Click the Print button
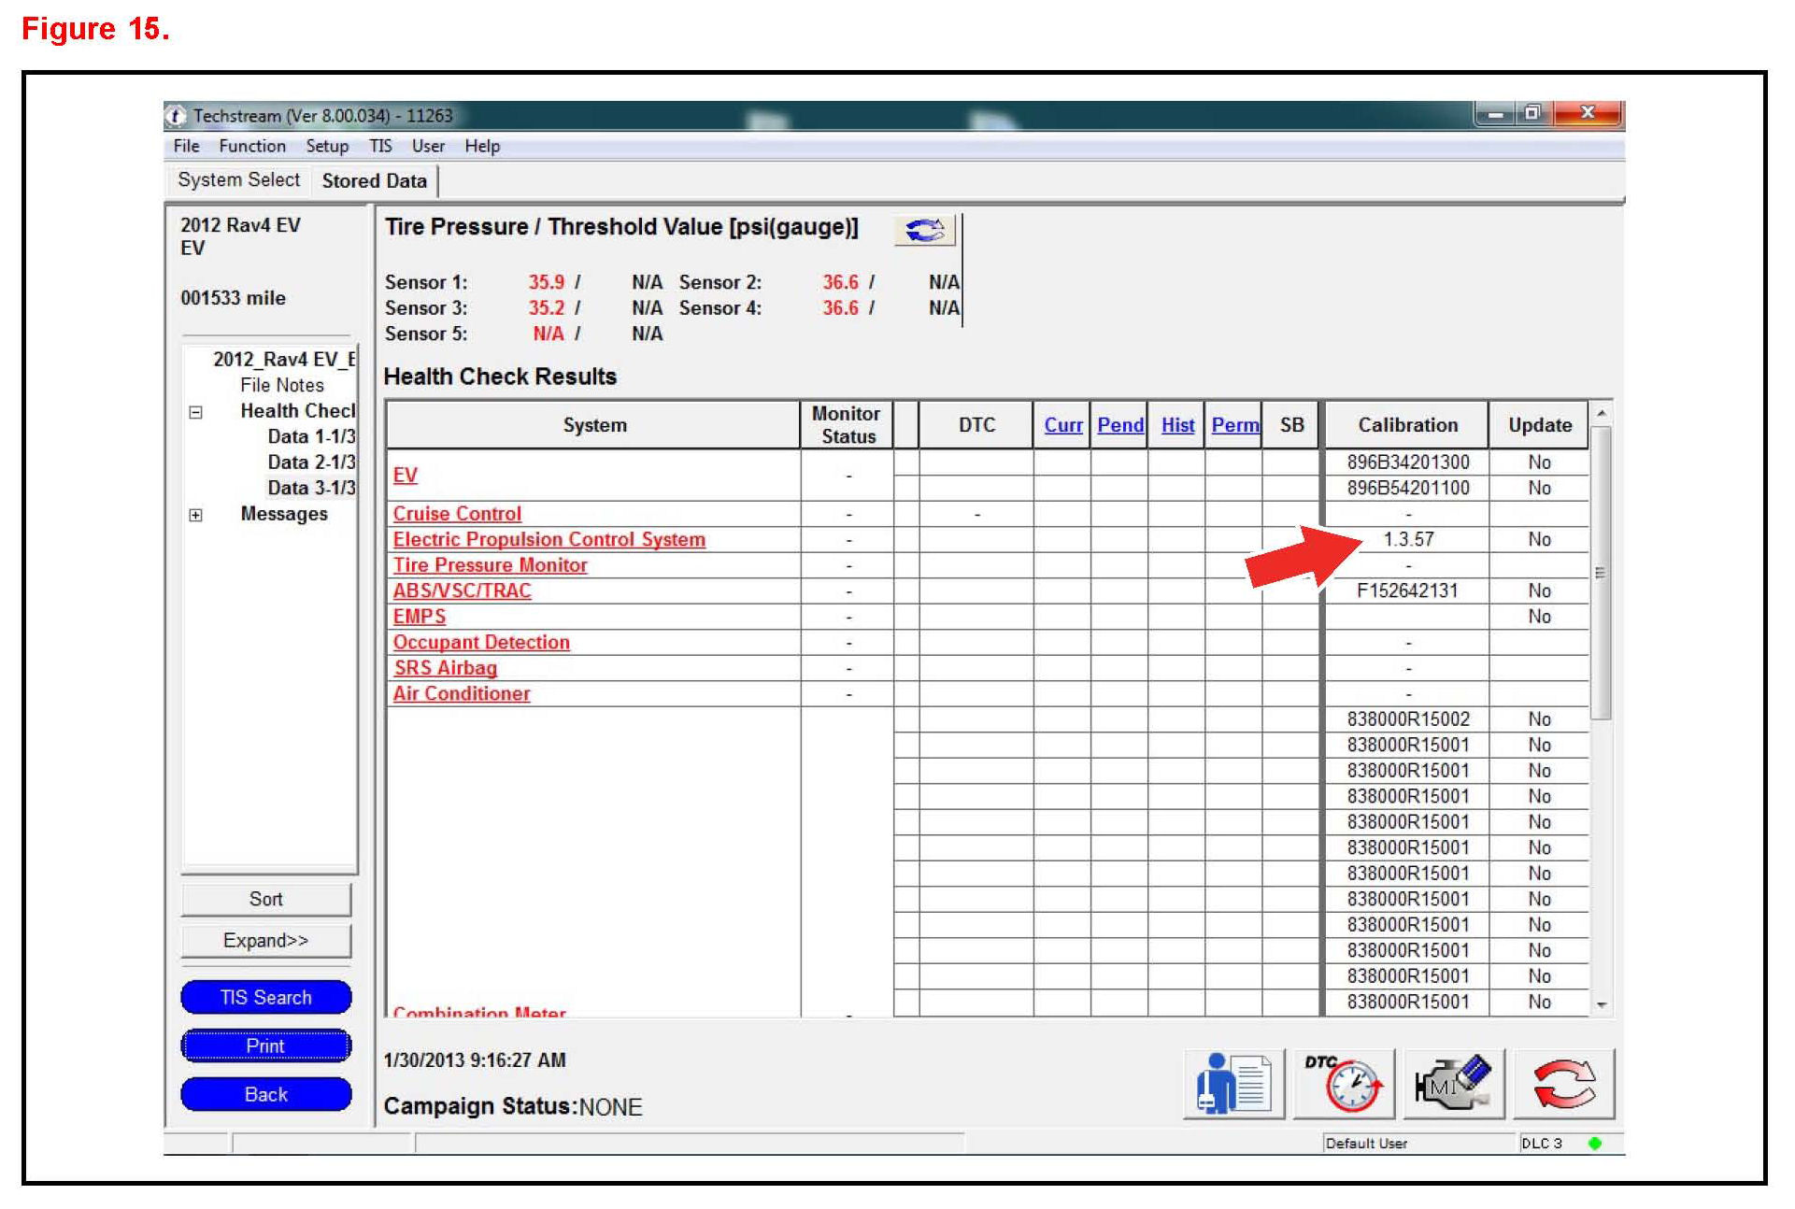 point(265,1046)
